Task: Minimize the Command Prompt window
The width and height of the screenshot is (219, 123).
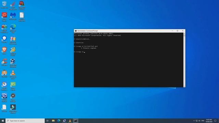Action: click(172, 31)
